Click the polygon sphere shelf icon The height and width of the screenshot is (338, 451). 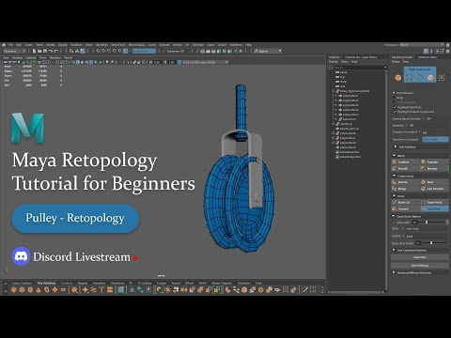pos(14,290)
